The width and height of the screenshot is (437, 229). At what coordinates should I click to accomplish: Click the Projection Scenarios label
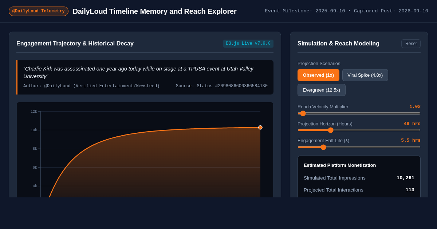319,63
